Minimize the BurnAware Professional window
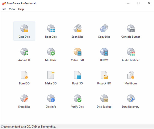The image size is (154, 129). 128,3
